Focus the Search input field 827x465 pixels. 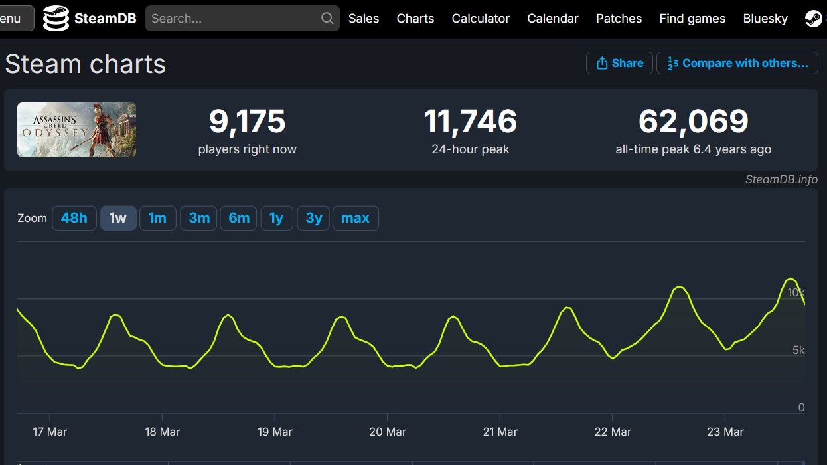coord(242,19)
